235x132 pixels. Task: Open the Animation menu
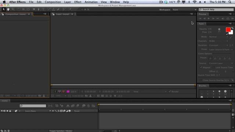click(91, 2)
